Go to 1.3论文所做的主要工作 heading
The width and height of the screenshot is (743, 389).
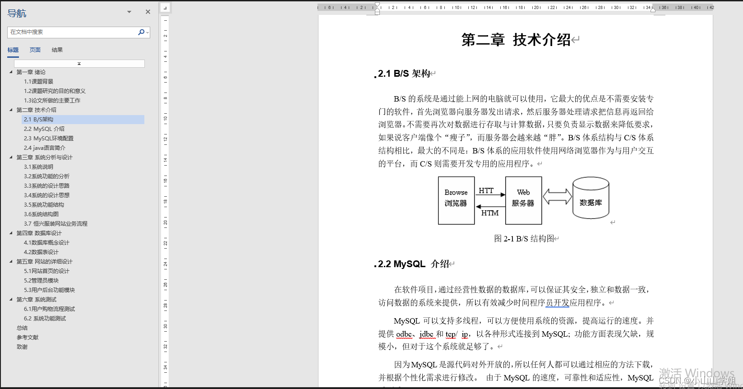tap(52, 101)
